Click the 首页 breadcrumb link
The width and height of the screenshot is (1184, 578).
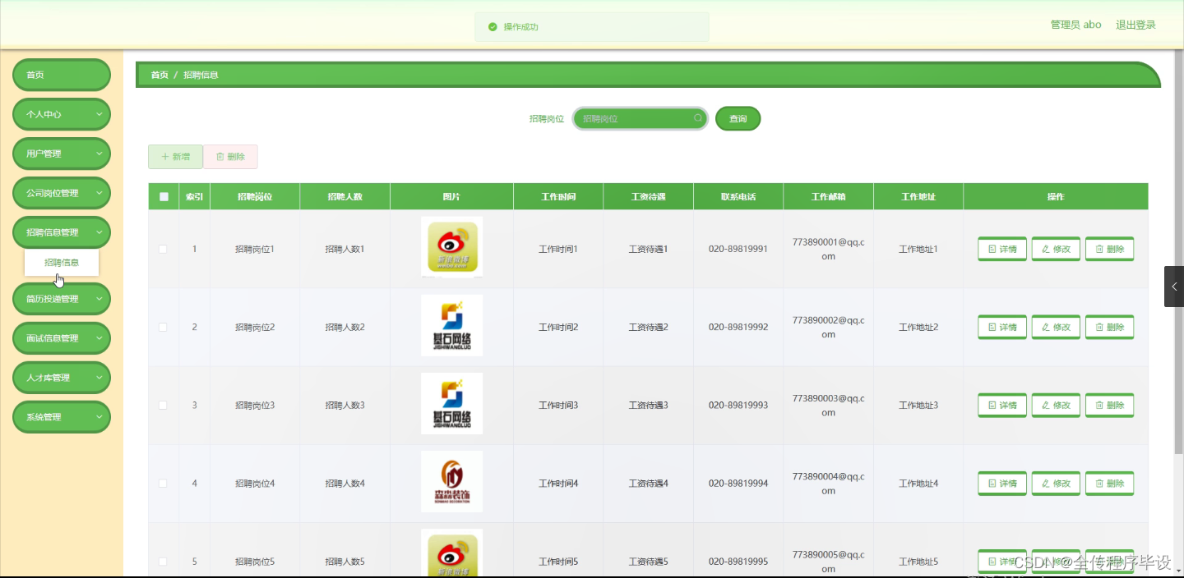pyautogui.click(x=159, y=74)
